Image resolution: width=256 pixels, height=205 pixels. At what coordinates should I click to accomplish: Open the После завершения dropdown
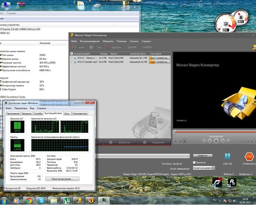[204, 168]
